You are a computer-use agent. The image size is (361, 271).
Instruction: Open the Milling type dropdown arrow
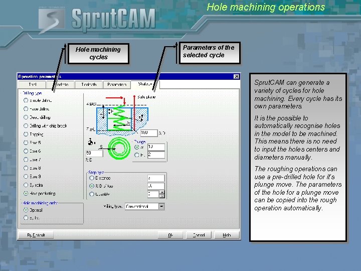tap(161, 206)
